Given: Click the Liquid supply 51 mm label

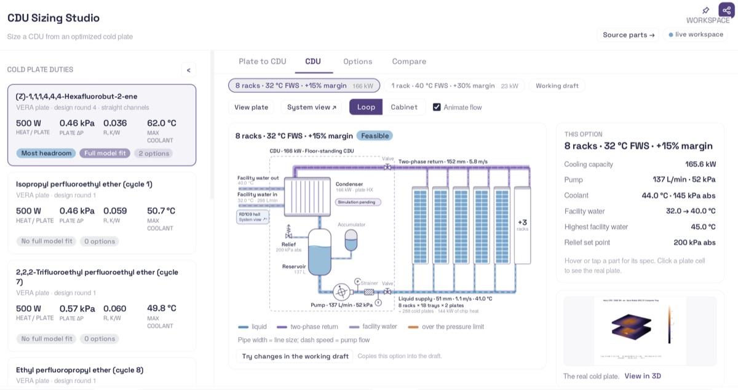Looking at the screenshot, I should [x=445, y=298].
